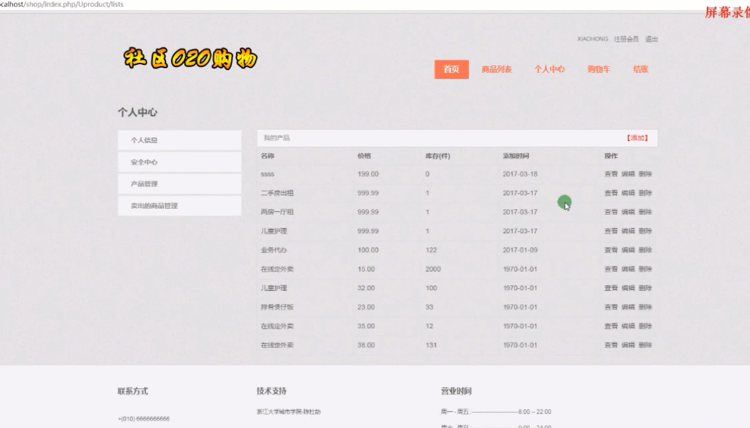The height and width of the screenshot is (428, 750).
Task: Select 个人信息 in the sidebar
Action: coord(180,140)
